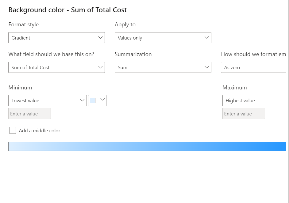The width and height of the screenshot is (289, 203).
Task: Check the Add a middle color checkbox
Action: click(x=13, y=130)
